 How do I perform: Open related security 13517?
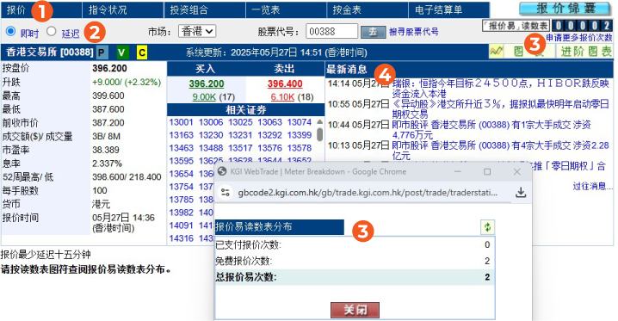[240, 148]
